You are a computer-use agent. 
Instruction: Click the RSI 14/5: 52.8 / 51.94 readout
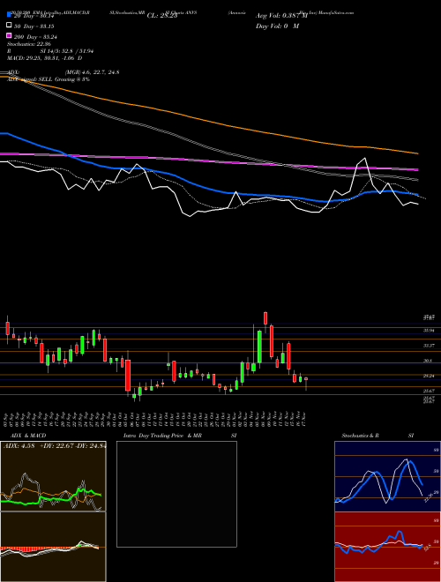(50, 51)
